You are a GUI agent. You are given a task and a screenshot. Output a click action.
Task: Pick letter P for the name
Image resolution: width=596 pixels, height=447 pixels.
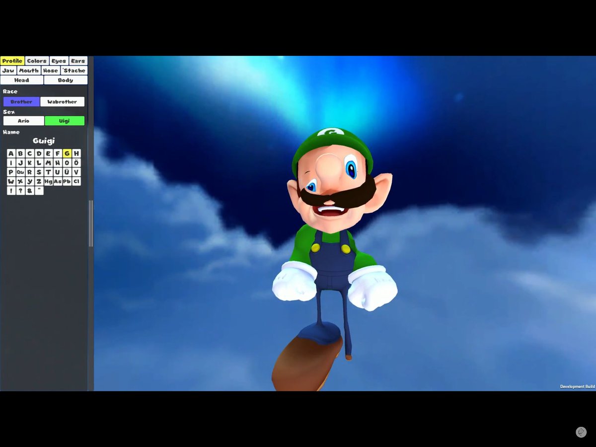click(x=11, y=172)
